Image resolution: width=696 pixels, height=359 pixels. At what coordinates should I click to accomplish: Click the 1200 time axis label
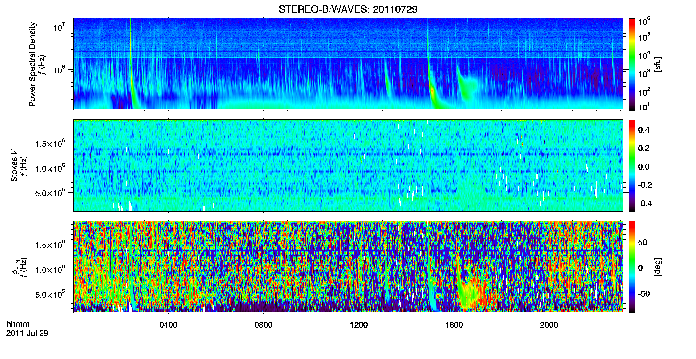point(359,325)
